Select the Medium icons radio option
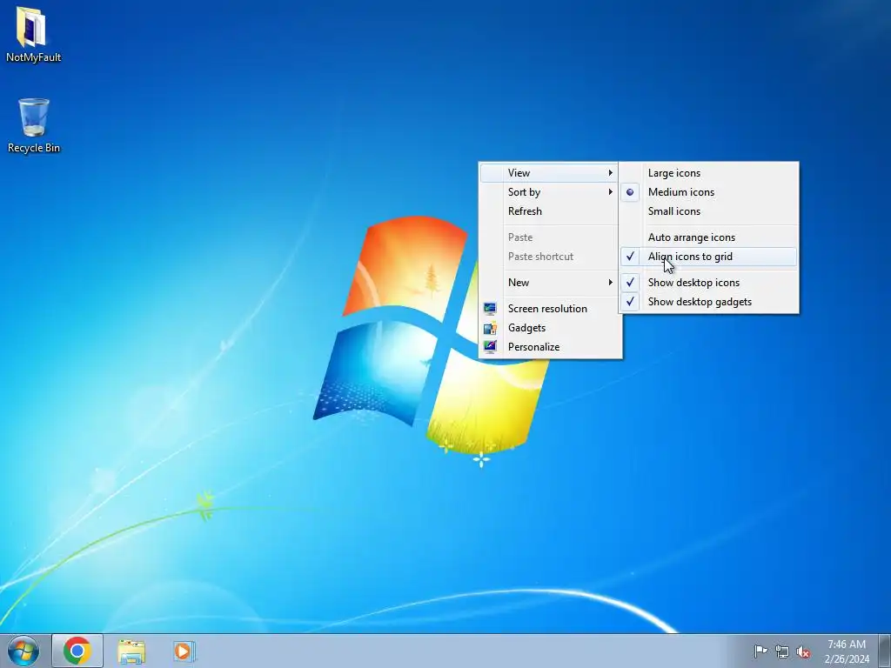The image size is (891, 668). (x=708, y=192)
